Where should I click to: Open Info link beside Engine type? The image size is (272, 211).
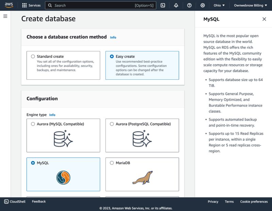(x=52, y=115)
